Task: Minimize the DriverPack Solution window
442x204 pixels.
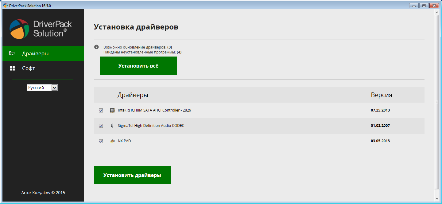Action: (414, 6)
